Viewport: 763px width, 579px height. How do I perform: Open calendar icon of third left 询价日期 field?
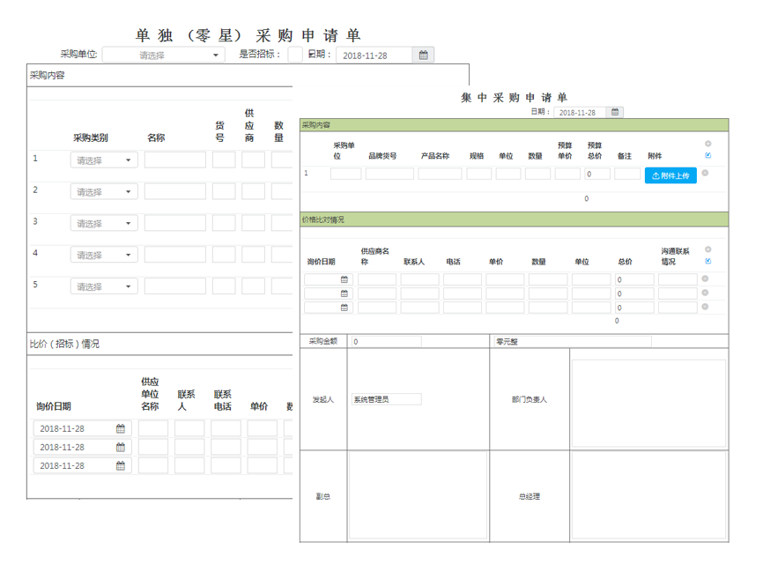coord(121,465)
